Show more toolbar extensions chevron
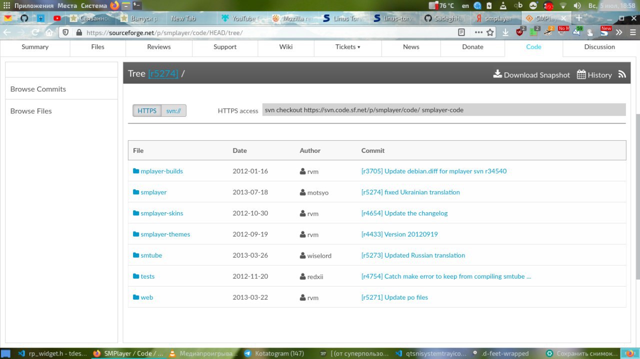 (619, 32)
